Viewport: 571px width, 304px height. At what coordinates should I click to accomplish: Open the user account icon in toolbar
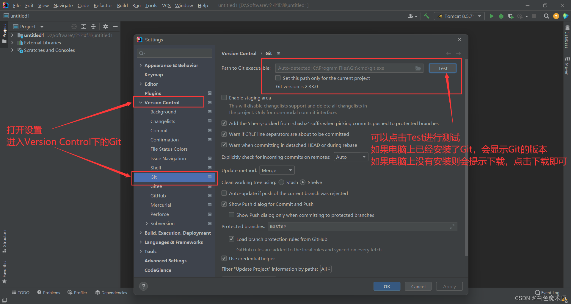coord(412,16)
